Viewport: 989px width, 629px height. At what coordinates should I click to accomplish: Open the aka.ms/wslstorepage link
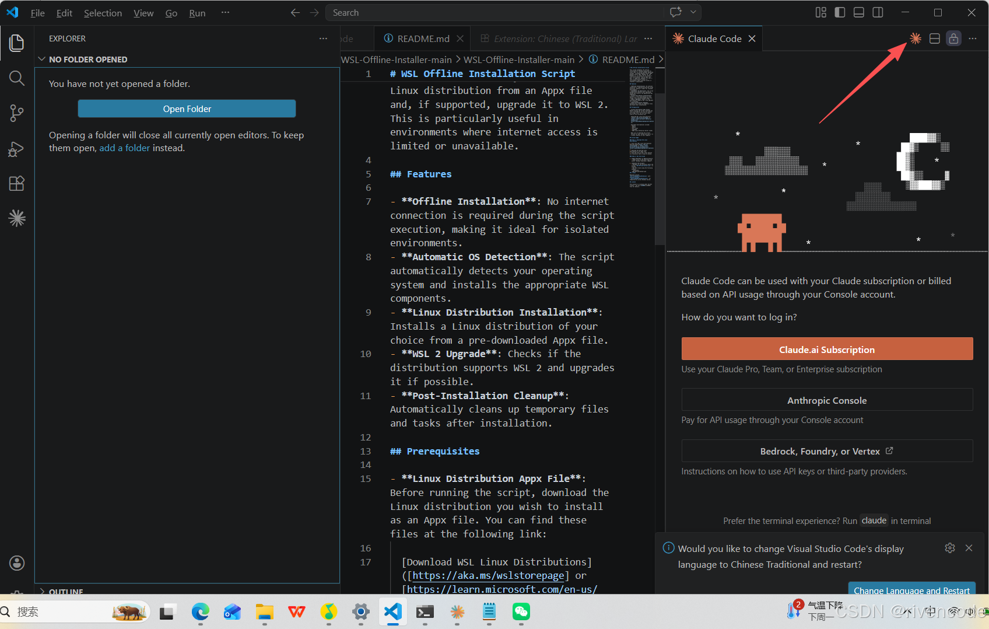pyautogui.click(x=488, y=575)
